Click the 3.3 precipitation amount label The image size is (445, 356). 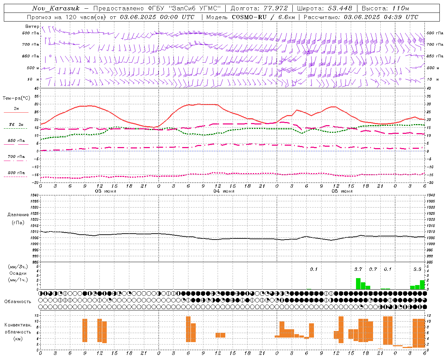(417, 269)
